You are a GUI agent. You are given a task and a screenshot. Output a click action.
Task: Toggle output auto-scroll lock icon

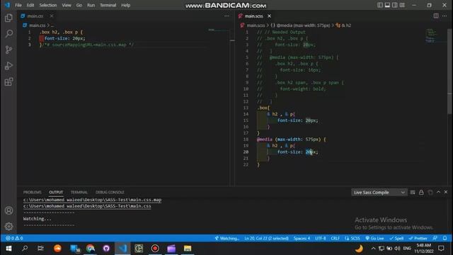click(421, 192)
